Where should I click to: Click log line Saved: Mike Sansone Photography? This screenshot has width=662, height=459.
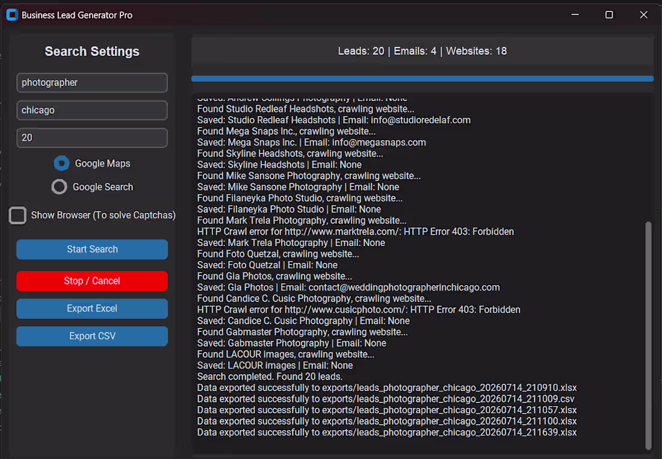point(298,187)
